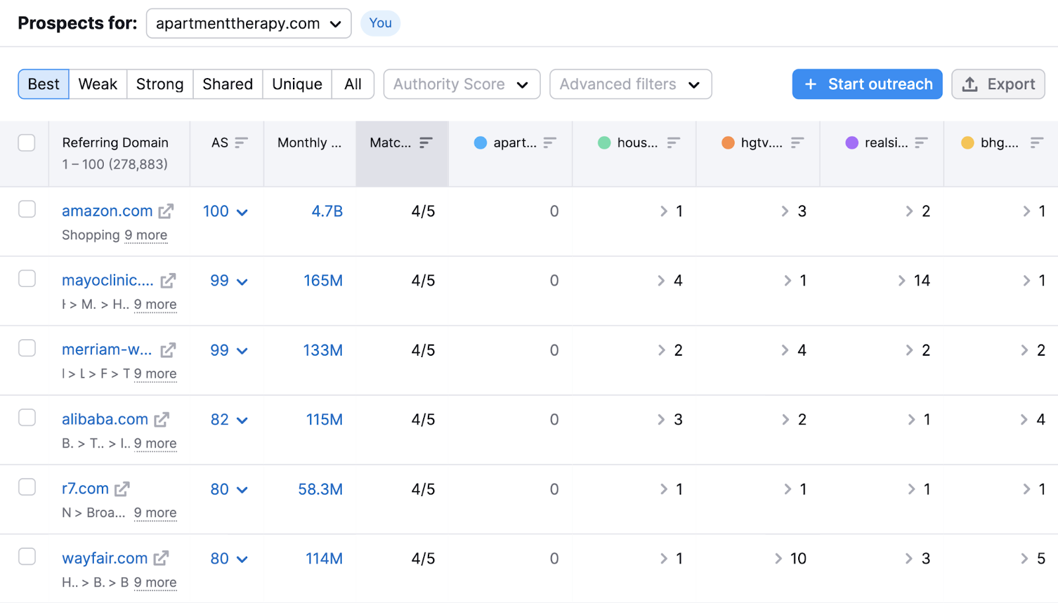Sort by bhg... column icon
This screenshot has height=603, width=1058.
1037,143
